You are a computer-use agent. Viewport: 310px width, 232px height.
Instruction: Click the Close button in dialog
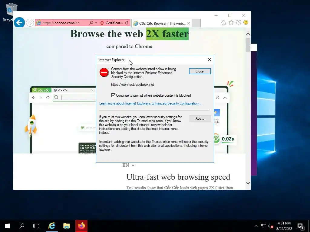[x=200, y=71]
